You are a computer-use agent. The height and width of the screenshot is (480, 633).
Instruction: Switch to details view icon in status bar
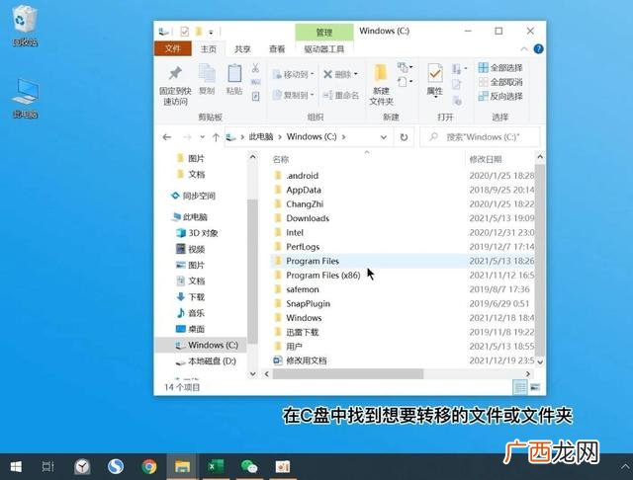(520, 387)
